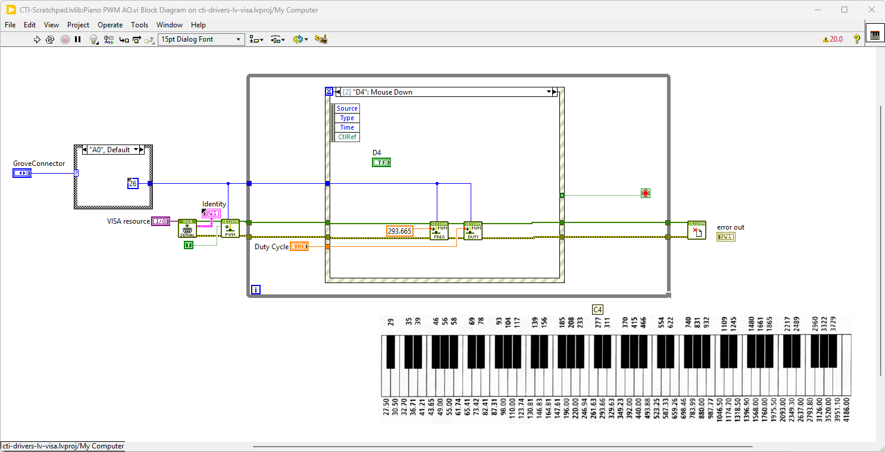Click the Clean Up Diagram broom icon

[x=321, y=39]
